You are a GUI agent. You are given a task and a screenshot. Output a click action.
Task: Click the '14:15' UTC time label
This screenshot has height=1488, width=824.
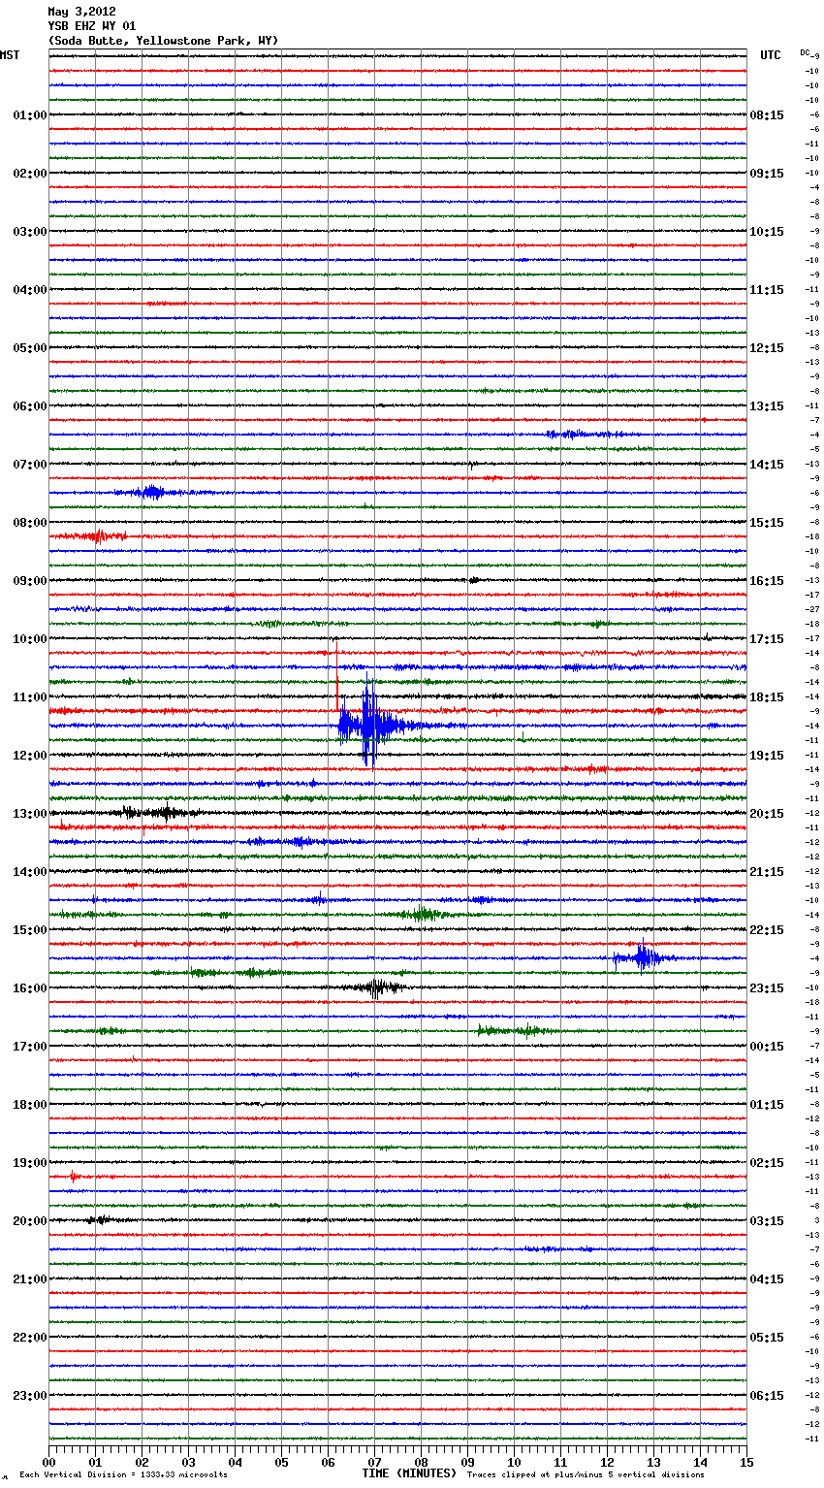(767, 465)
